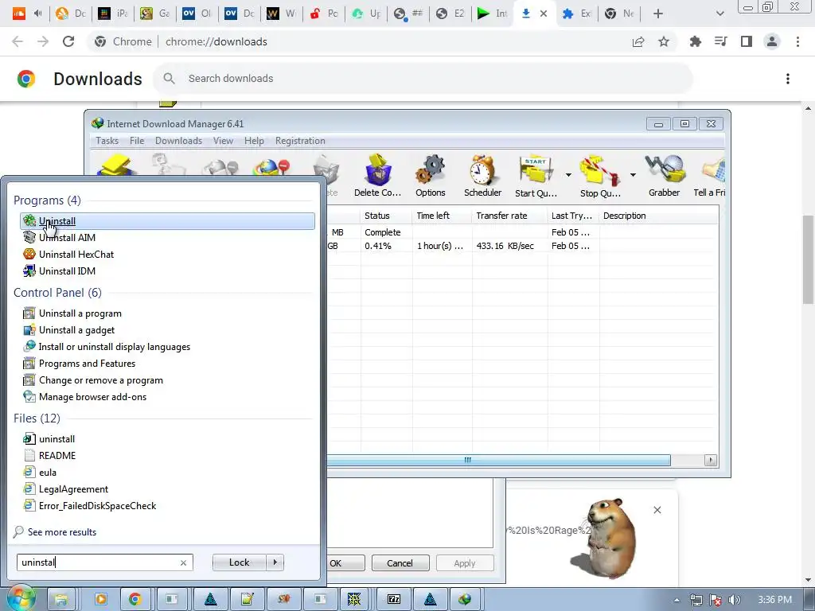
Task: Click IDM scrollbar right arrow
Action: pyautogui.click(x=711, y=460)
